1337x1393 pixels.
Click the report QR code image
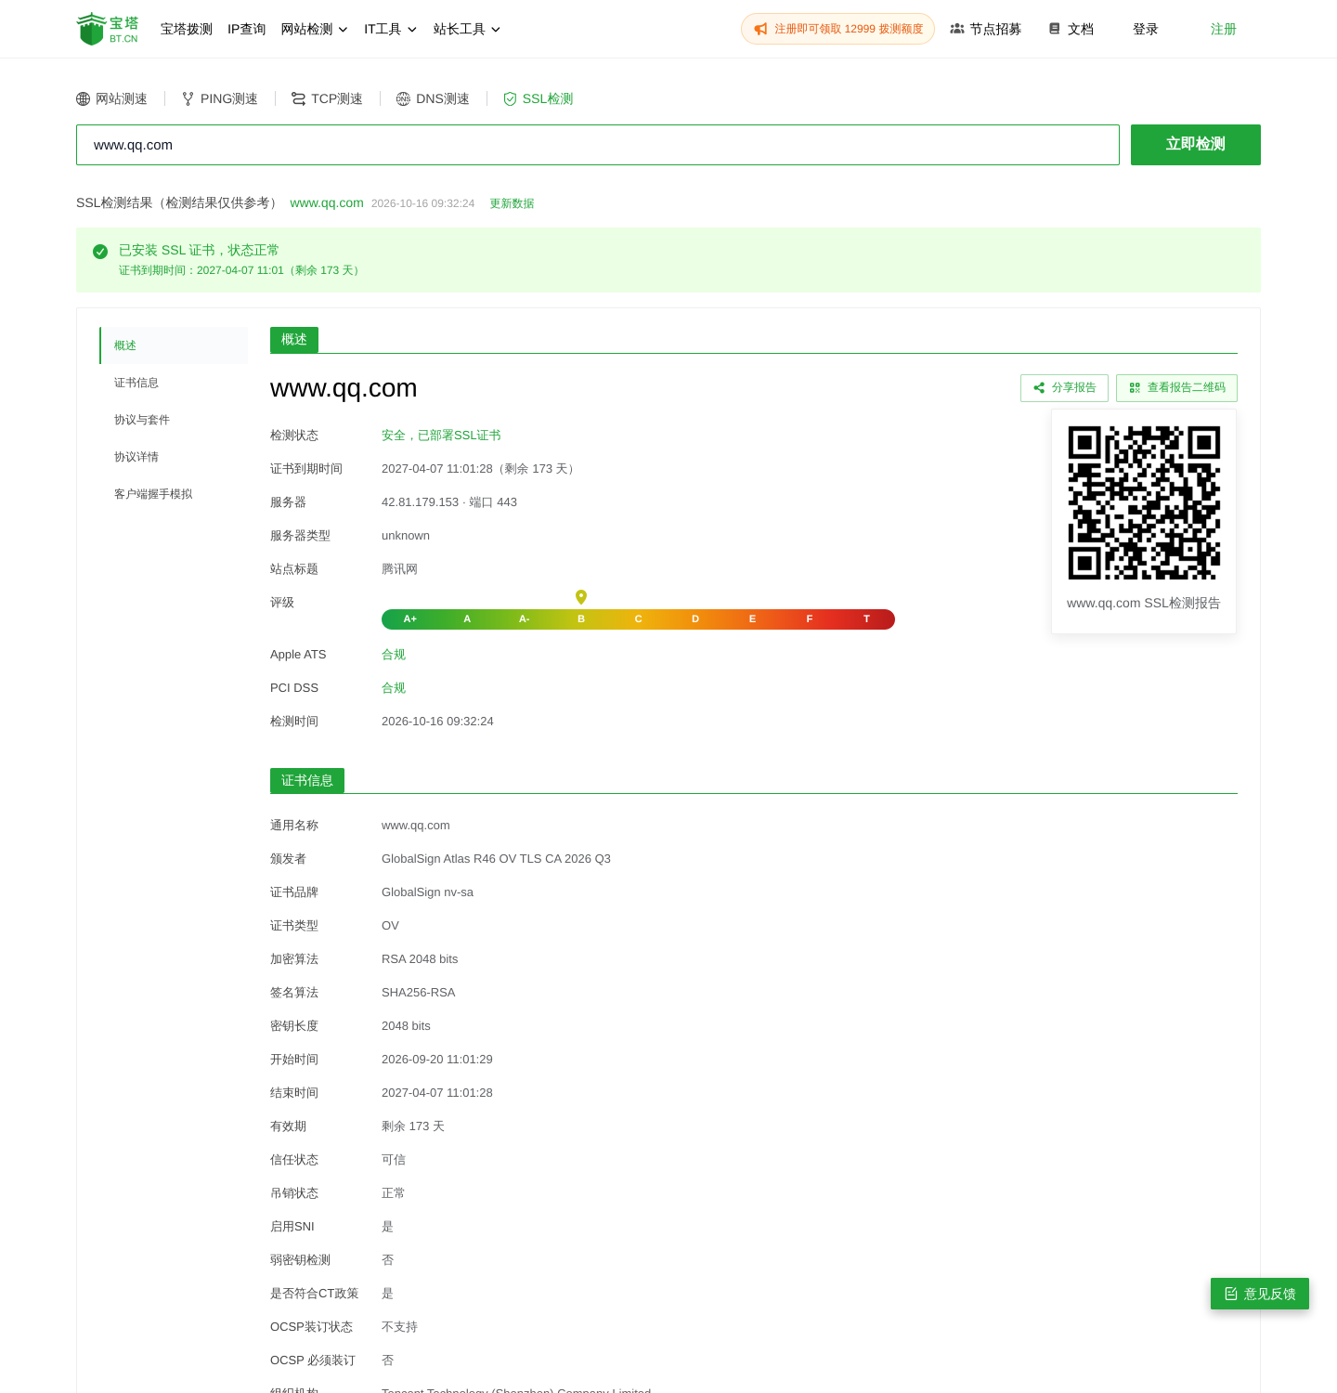coord(1144,502)
